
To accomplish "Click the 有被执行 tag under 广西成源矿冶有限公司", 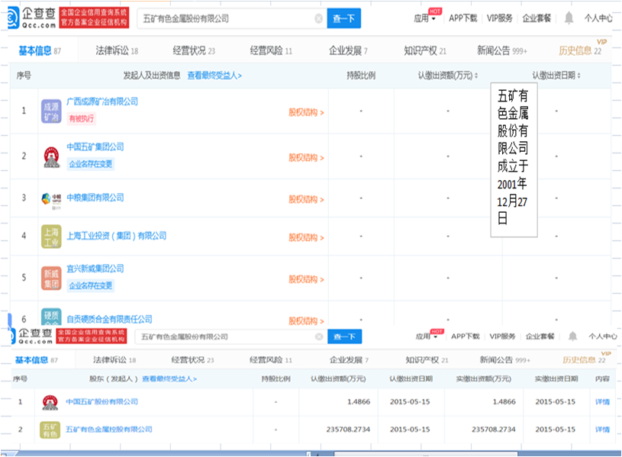I will point(82,118).
